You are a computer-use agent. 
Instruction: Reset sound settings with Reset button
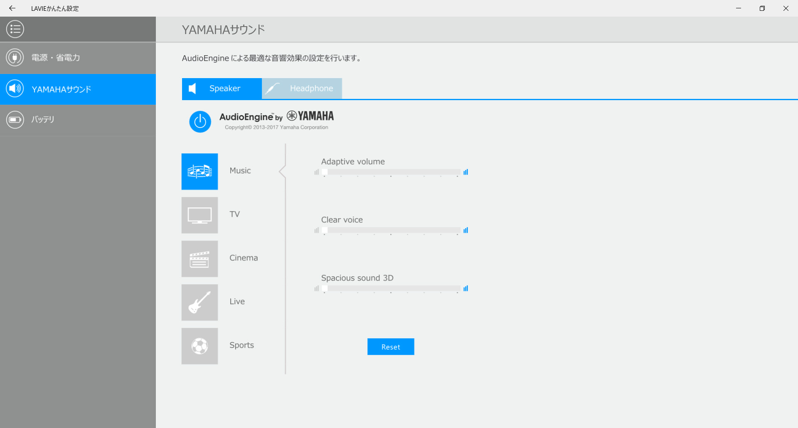tap(391, 347)
